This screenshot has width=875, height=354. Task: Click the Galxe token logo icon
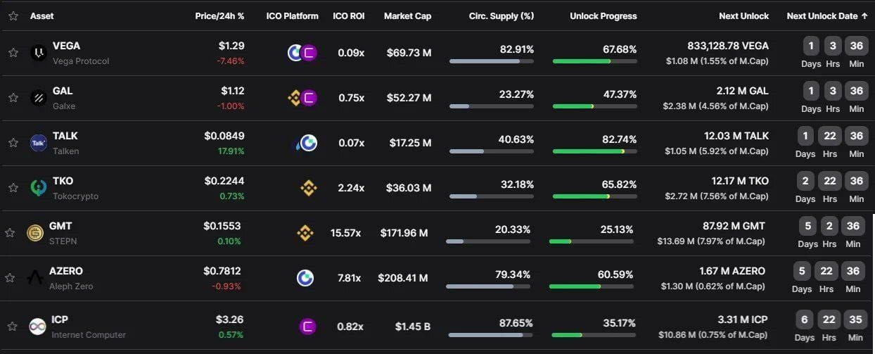[38, 98]
